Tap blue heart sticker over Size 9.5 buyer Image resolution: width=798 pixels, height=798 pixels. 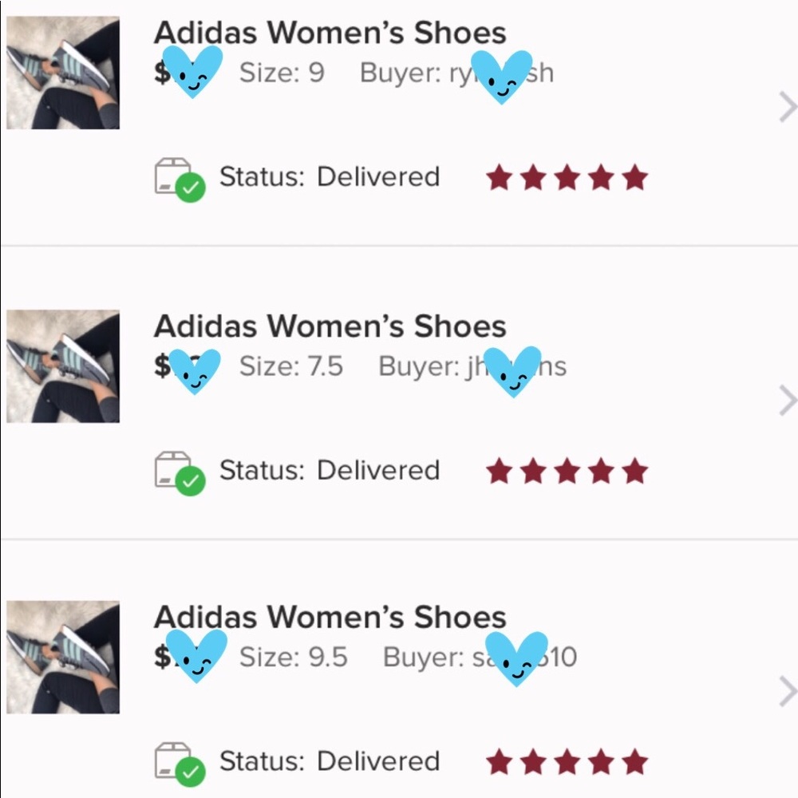(x=516, y=659)
